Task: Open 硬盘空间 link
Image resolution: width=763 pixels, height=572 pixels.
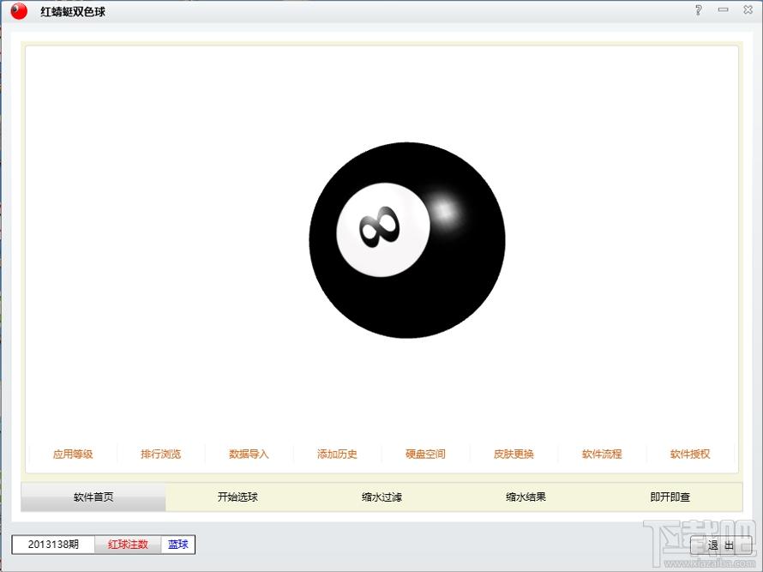Action: click(x=425, y=455)
